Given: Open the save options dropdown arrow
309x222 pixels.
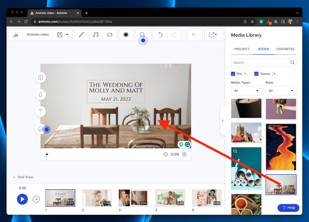Looking at the screenshot, I should click(67, 35).
